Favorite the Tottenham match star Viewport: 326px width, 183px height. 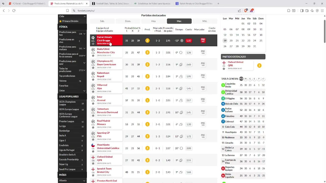(x=93, y=115)
